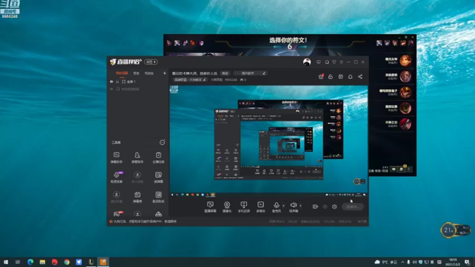Open the streamer profile avatar

[307, 62]
